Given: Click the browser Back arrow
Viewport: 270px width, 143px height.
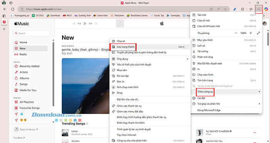Looking at the screenshot, I should (5, 9).
